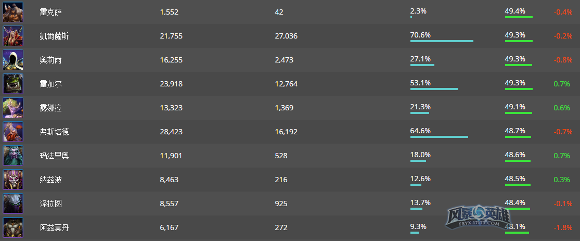Open the 露娜拉 hero portrait icon
580x241 pixels.
(x=13, y=108)
